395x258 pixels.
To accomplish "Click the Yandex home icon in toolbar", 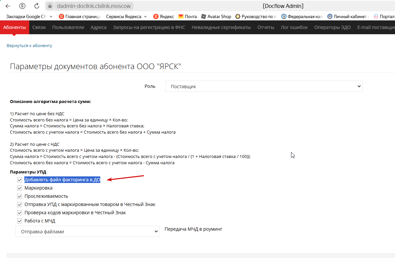I will click(x=22, y=6).
